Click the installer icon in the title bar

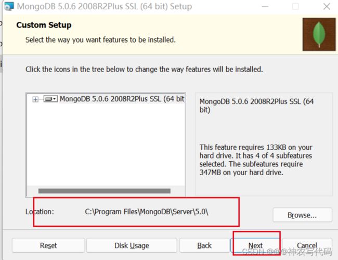(x=9, y=6)
